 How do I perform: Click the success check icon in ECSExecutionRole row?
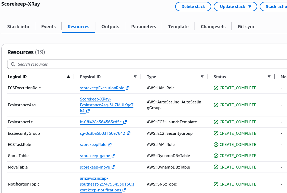(x=216, y=88)
